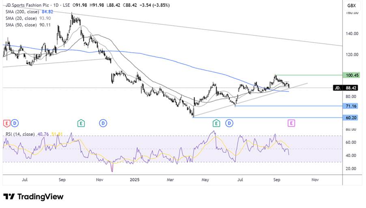Click the 93.90 SMA 20 value
The height and width of the screenshot is (208, 366).
pyautogui.click(x=45, y=18)
